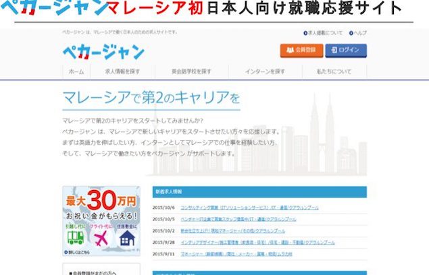Click the 詳しくはこちら link in the banner
Screen dimensions: 429x275
coord(77,252)
